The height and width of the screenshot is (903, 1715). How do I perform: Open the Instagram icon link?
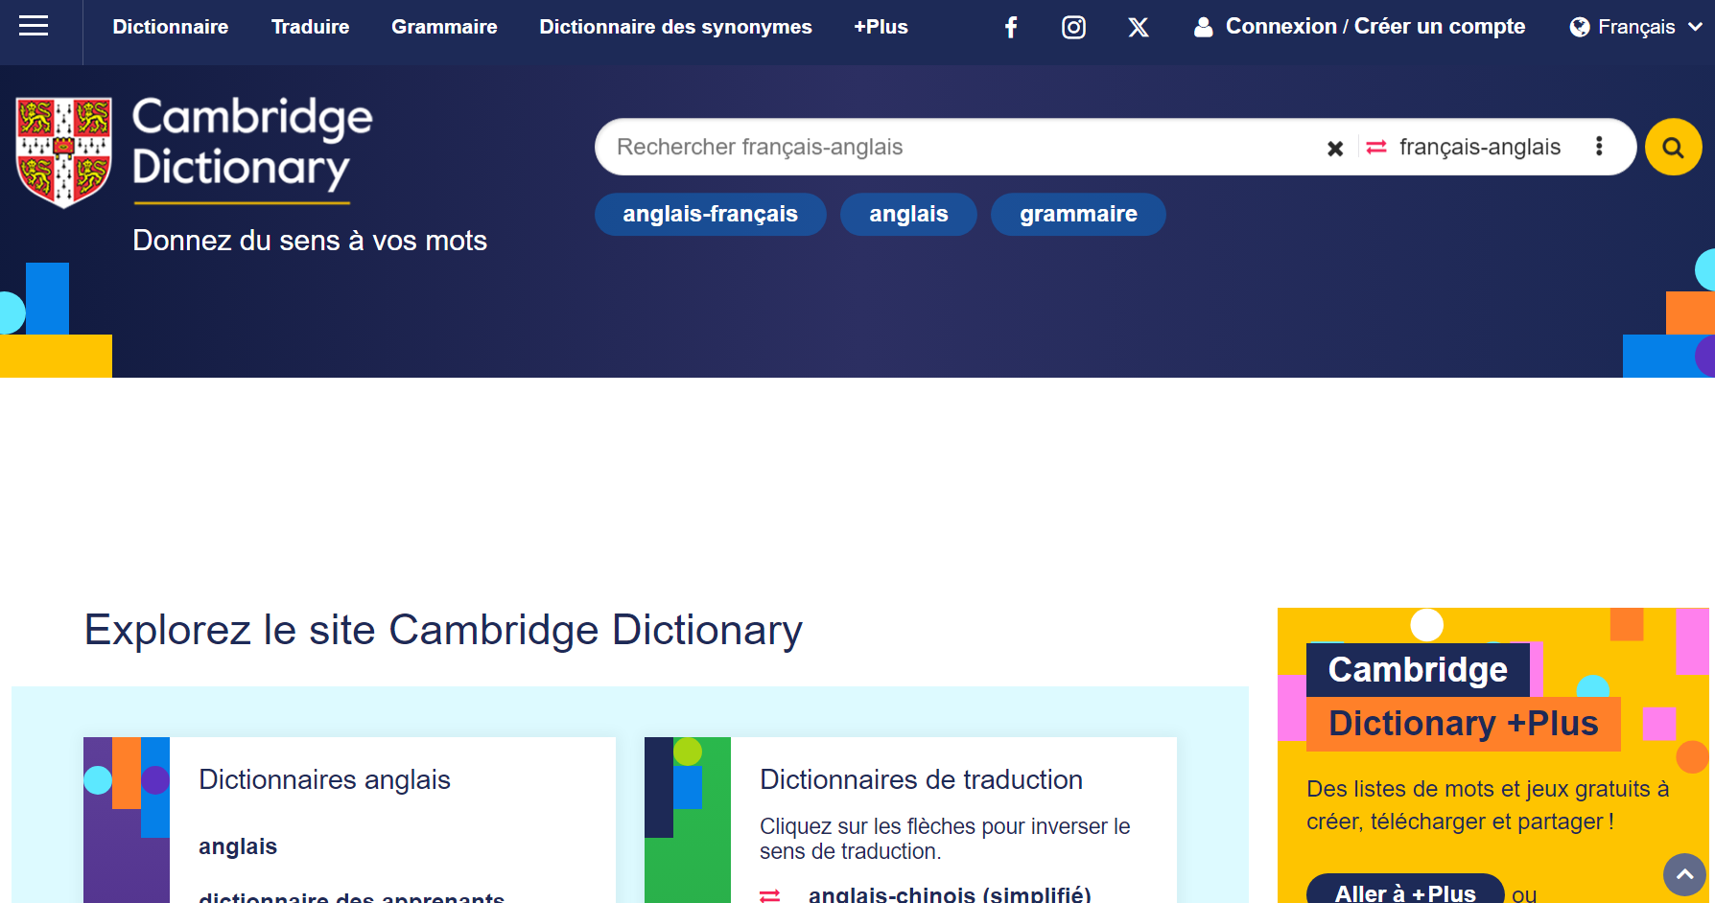pos(1073,27)
